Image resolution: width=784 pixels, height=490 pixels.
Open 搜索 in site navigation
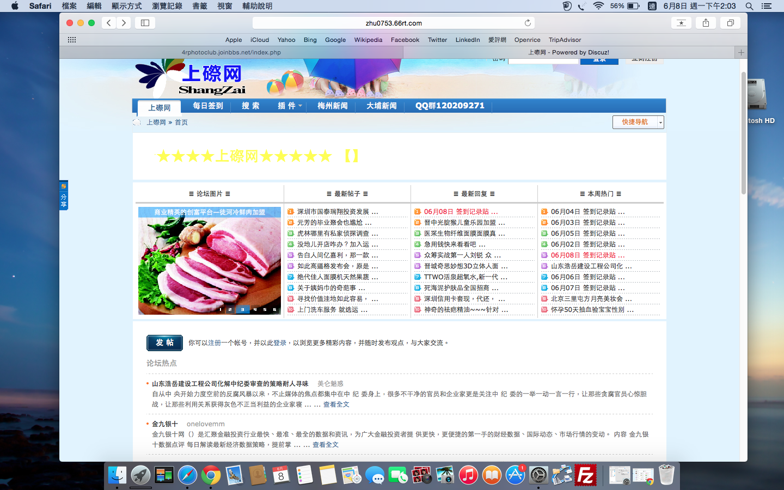point(250,106)
